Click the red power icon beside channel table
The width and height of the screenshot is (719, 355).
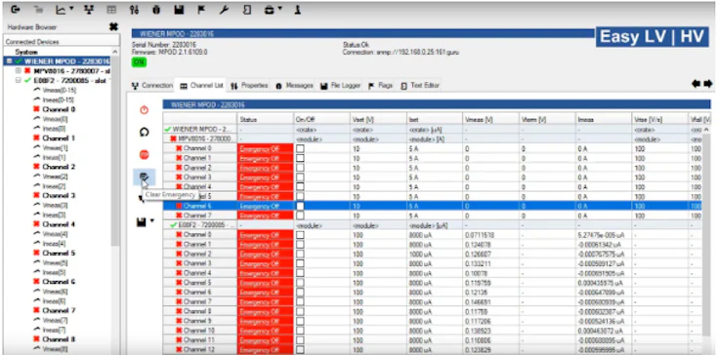click(x=144, y=110)
